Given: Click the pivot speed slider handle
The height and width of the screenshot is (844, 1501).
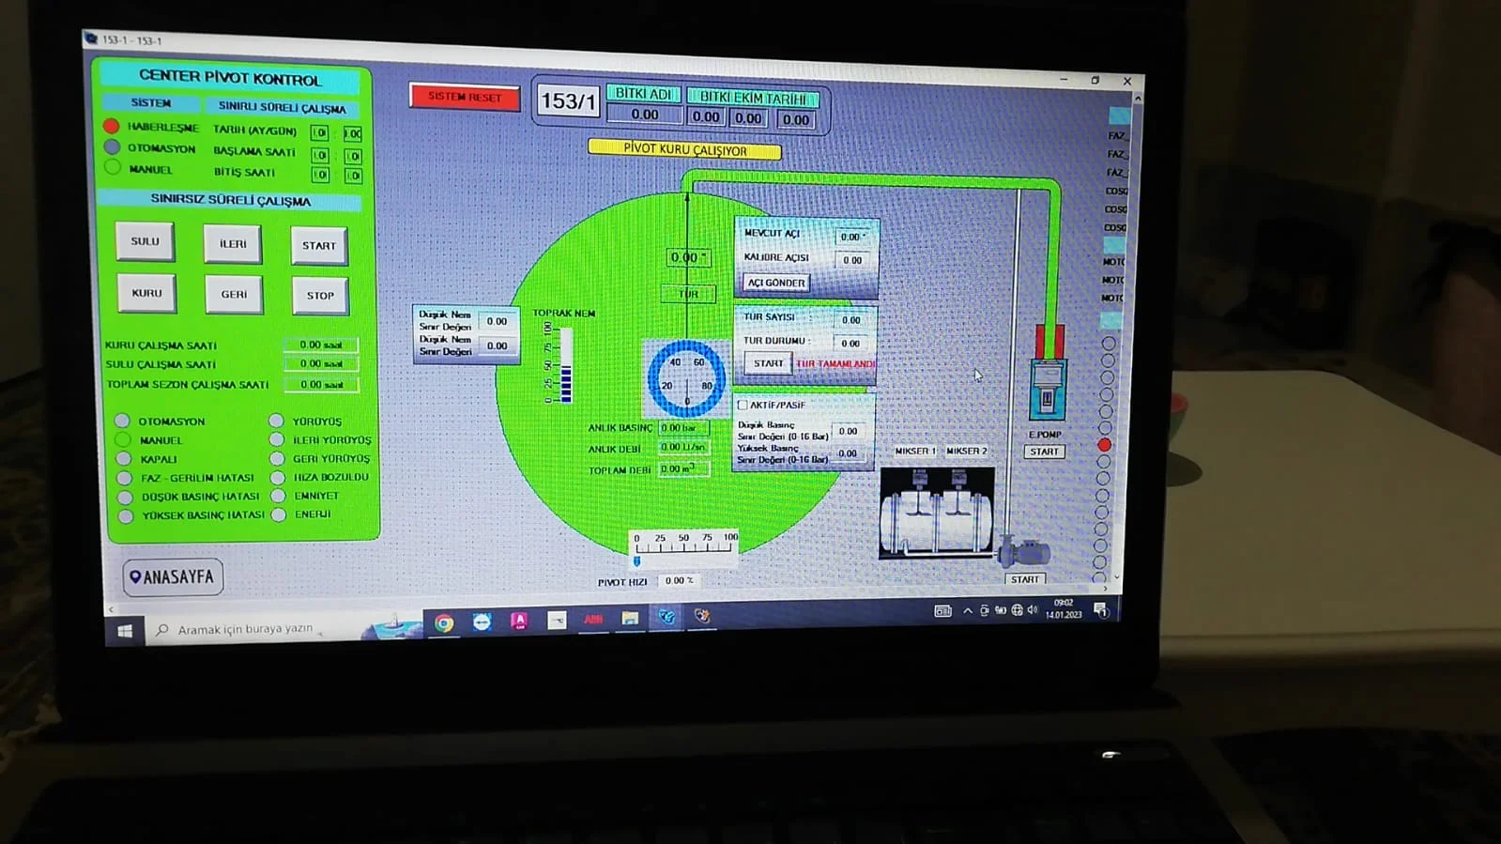Looking at the screenshot, I should pos(636,561).
